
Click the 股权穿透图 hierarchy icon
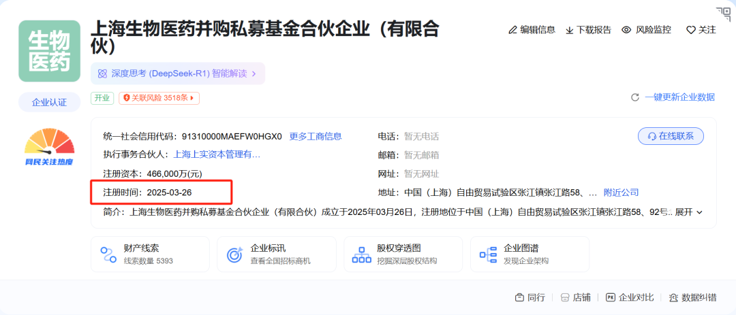coord(362,254)
